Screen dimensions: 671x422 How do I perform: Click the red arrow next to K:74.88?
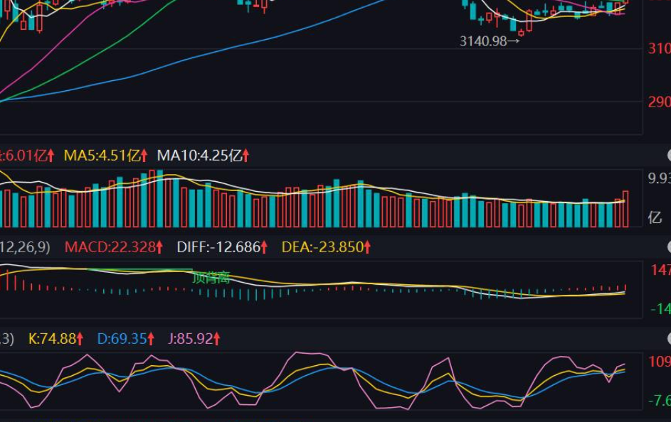(x=80, y=340)
